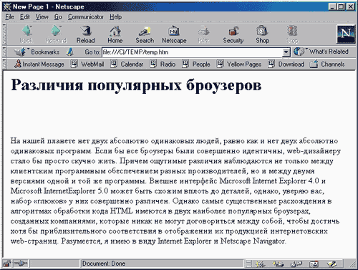Image resolution: width=358 pixels, height=270 pixels.
Task: Click the Stop loading button
Action: pyautogui.click(x=292, y=34)
